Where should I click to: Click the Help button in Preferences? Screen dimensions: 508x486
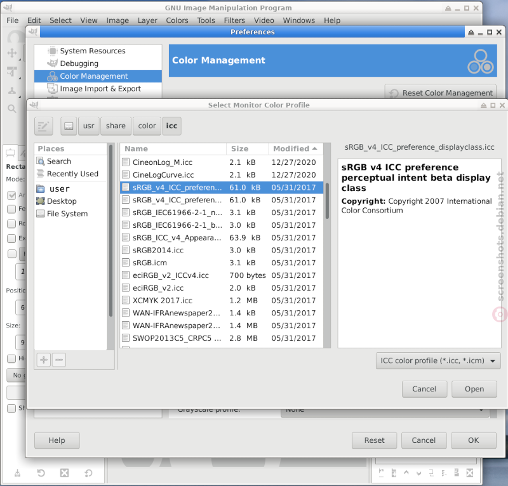pyautogui.click(x=57, y=440)
